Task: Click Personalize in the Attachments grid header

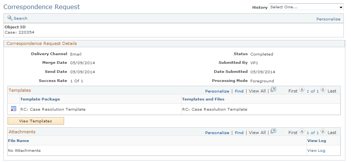Action: click(217, 133)
